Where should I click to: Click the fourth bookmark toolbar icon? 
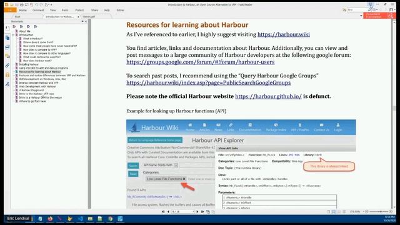pyautogui.click(x=36, y=26)
